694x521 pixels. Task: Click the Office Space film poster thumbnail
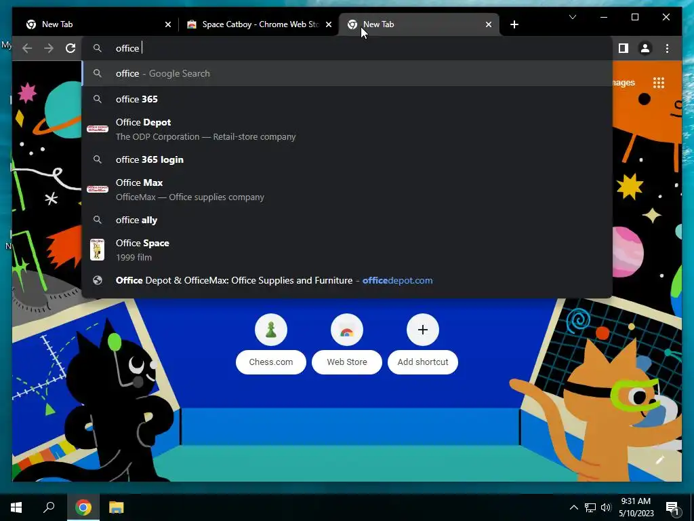[98, 250]
